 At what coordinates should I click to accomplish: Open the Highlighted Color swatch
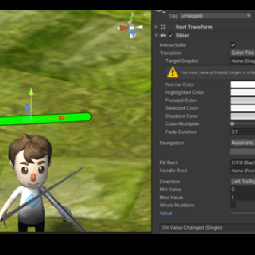coord(243,92)
